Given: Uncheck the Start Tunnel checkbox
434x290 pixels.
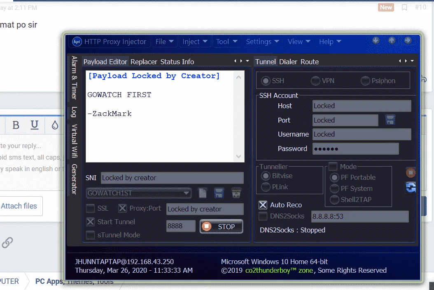Looking at the screenshot, I should (x=90, y=222).
